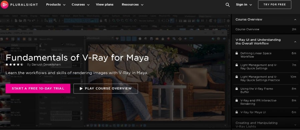The image size is (300, 130).
Task: Play the course overview video
Action: (x=106, y=88)
